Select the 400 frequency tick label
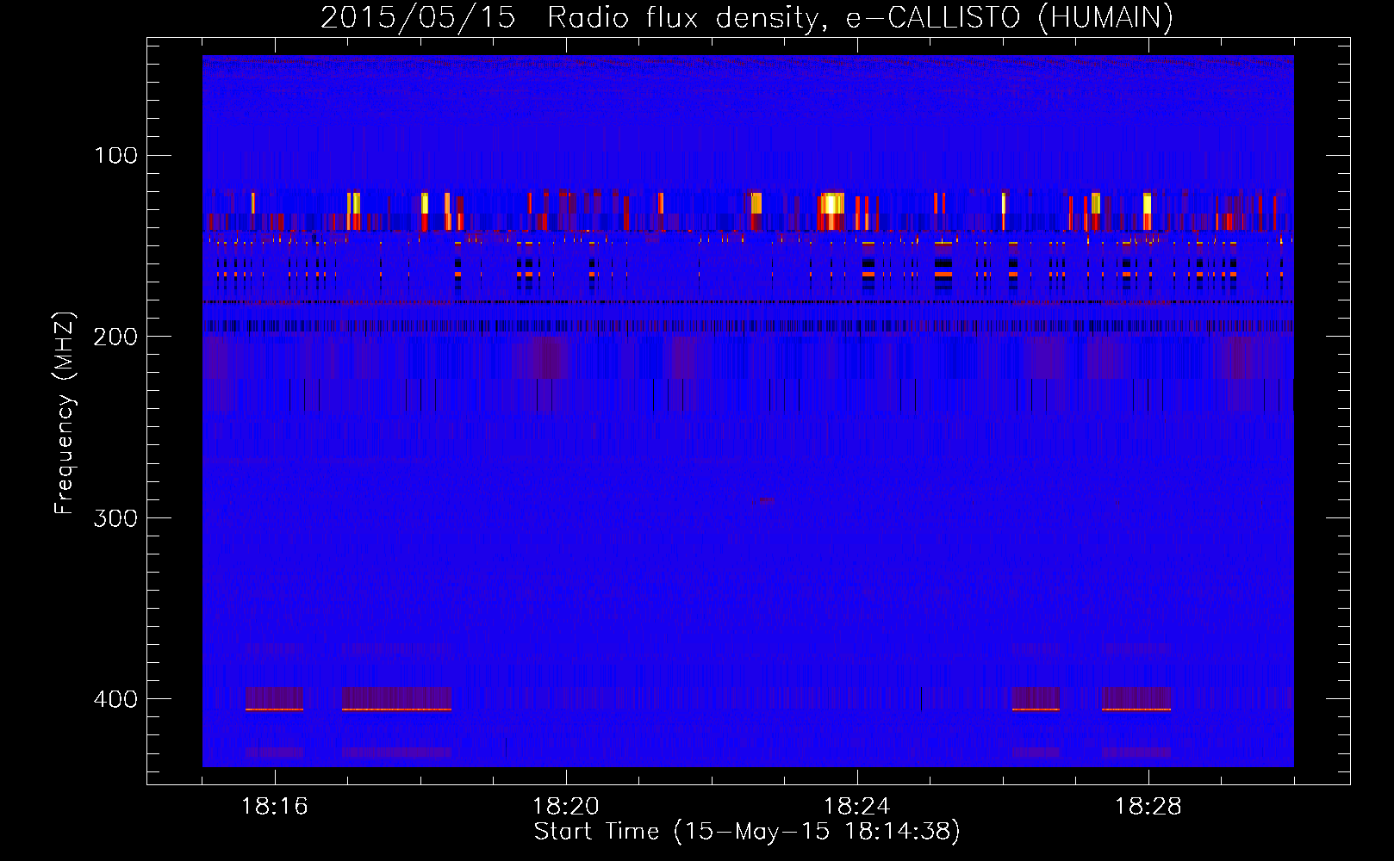 (115, 698)
